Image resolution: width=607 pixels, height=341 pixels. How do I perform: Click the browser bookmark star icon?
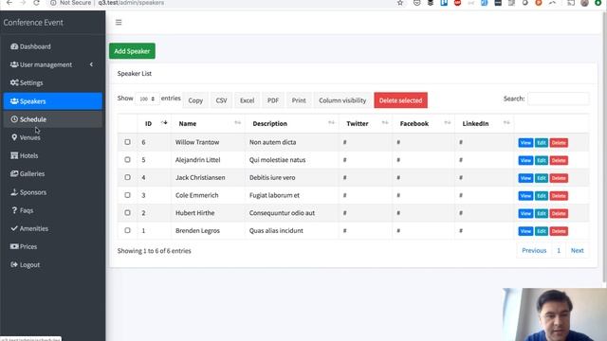tap(400, 3)
